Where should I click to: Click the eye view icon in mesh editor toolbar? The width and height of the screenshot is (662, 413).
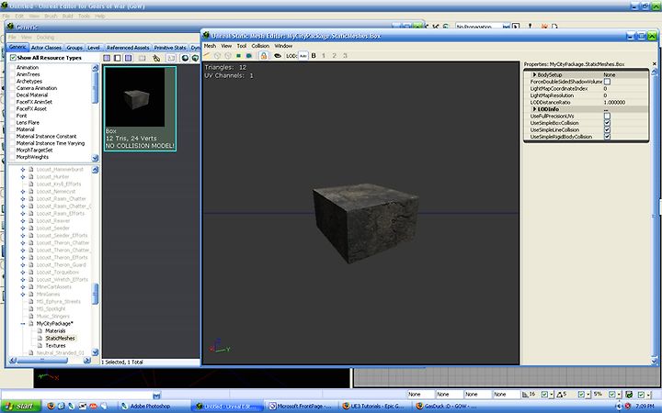278,56
